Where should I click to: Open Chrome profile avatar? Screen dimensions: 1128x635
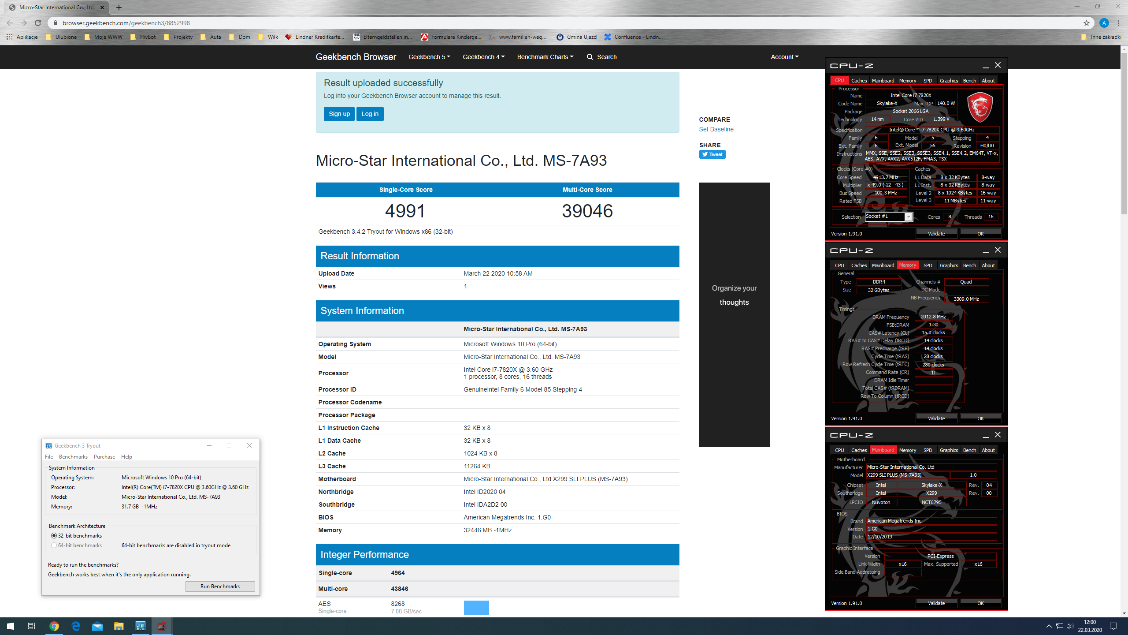point(1104,23)
